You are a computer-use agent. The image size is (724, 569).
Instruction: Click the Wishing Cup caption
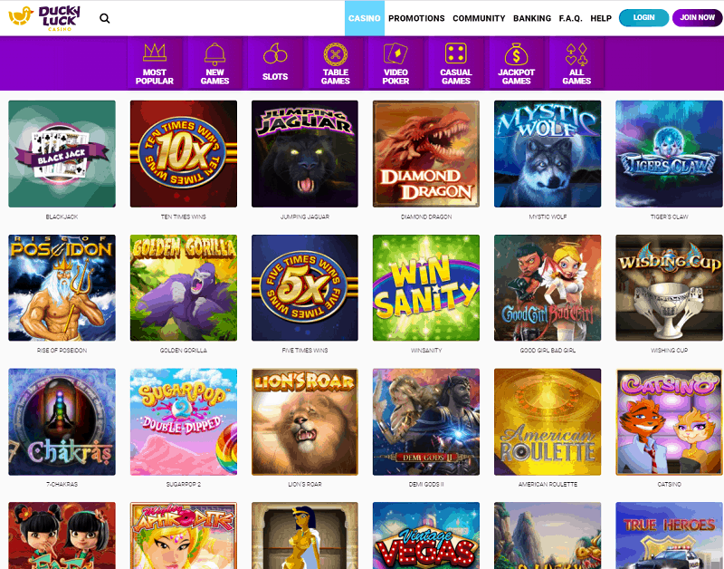(669, 351)
